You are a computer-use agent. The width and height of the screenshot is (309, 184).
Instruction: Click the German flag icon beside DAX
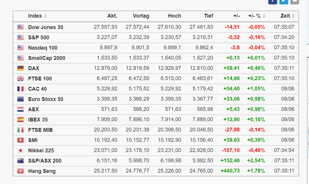[20, 68]
